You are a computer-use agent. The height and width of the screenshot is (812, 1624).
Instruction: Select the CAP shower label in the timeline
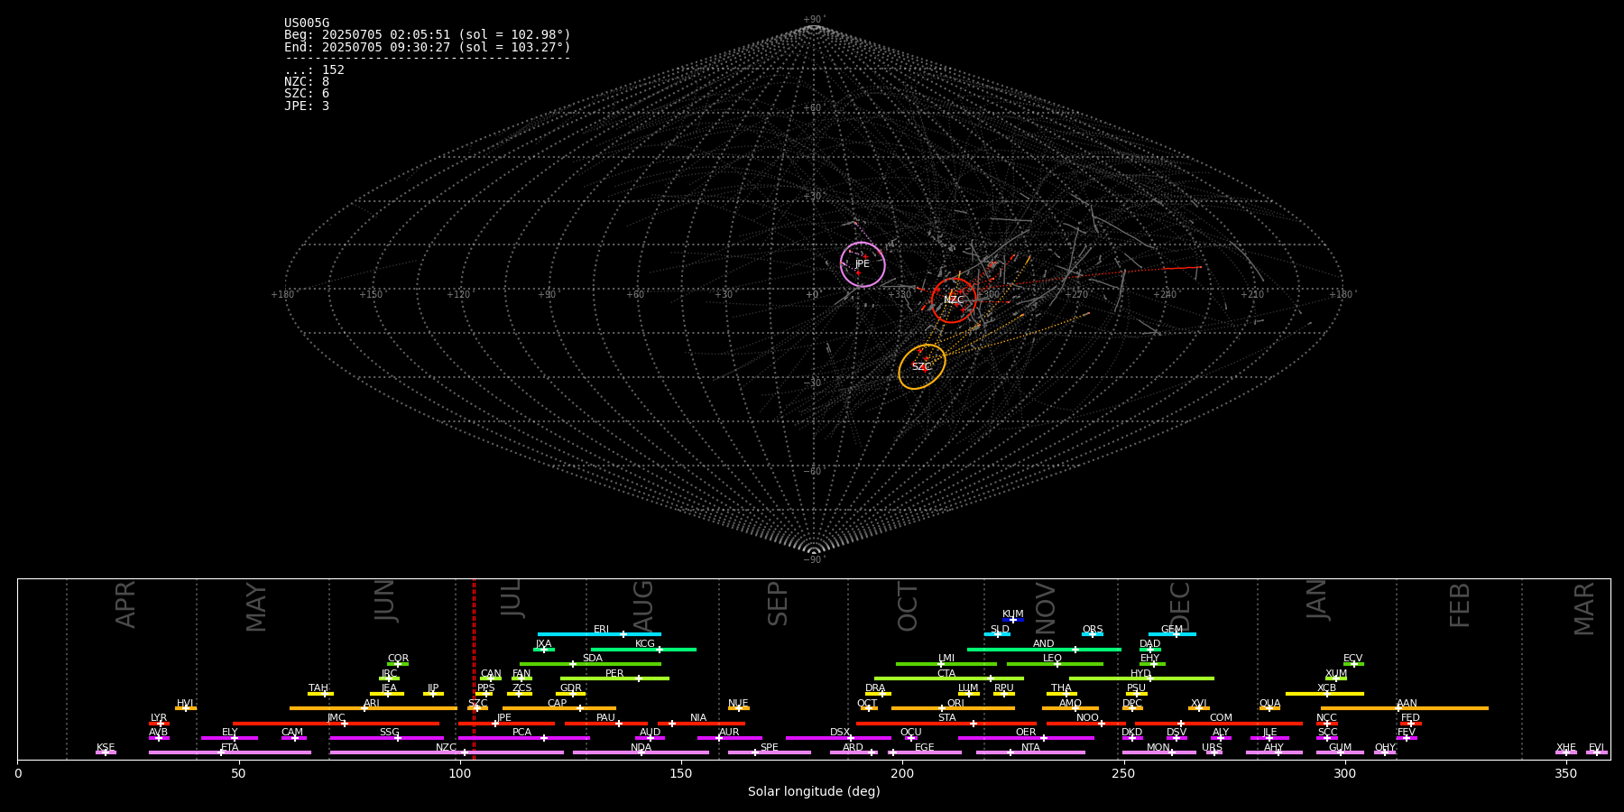coord(558,704)
